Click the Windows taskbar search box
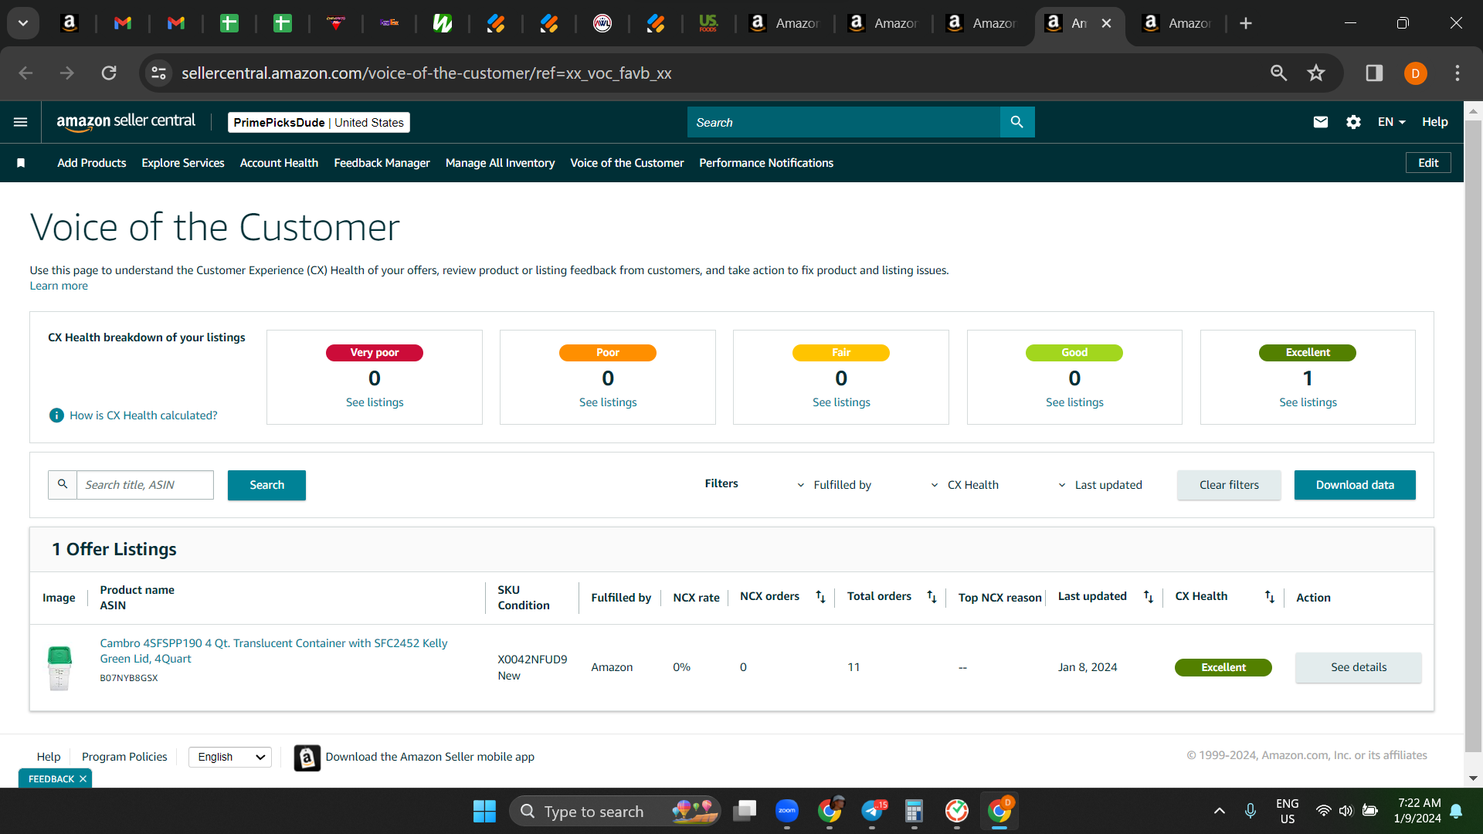Screen dimensions: 1483x834 615,812
